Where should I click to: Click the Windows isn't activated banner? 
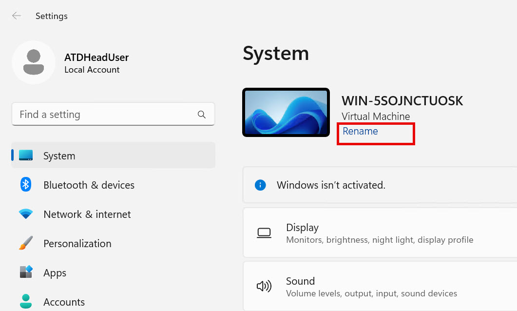pyautogui.click(x=380, y=185)
